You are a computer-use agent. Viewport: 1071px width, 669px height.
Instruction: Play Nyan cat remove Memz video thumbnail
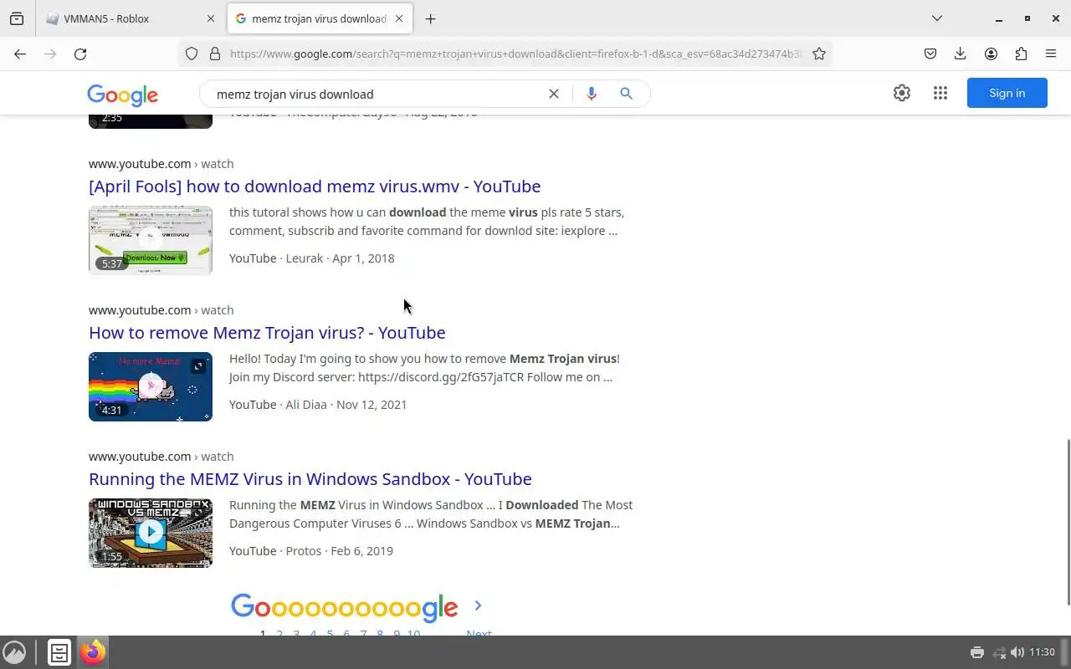(x=151, y=386)
